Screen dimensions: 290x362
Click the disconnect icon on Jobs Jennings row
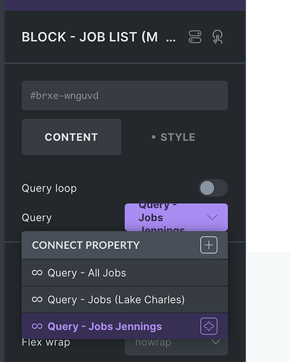tap(209, 326)
